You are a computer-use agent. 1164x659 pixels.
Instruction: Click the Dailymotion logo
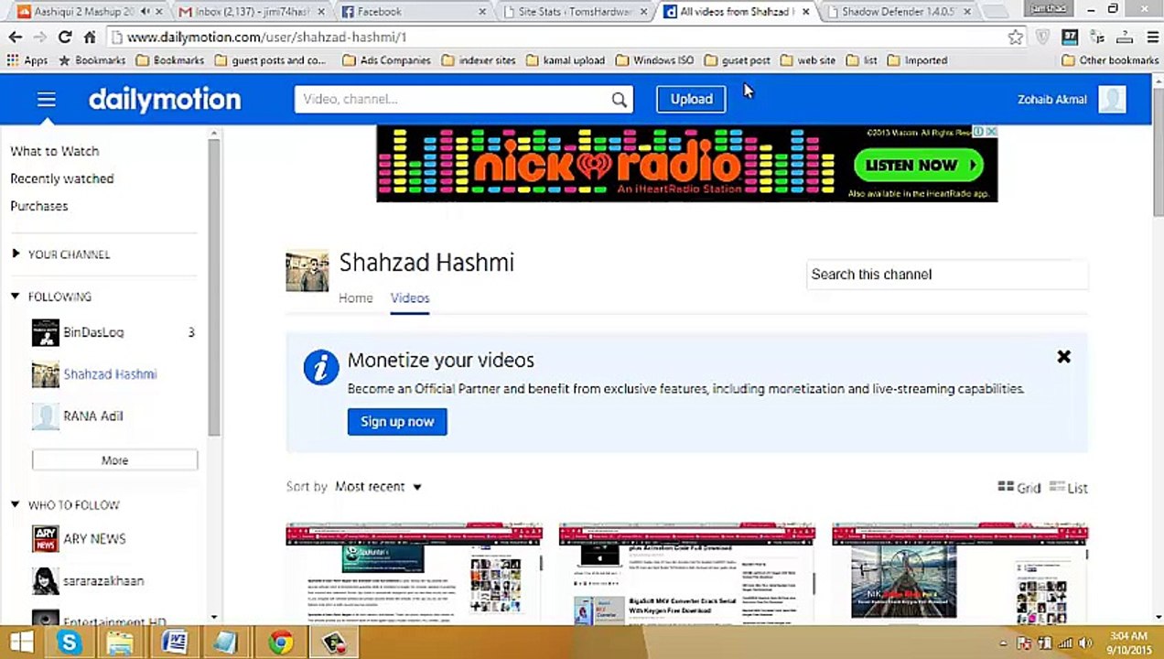(x=165, y=99)
